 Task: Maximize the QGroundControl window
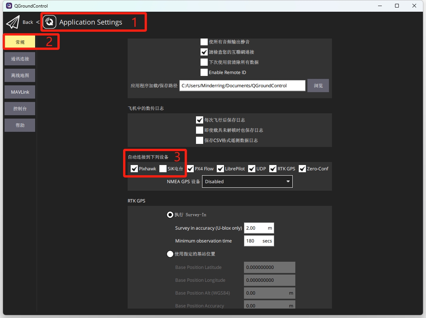(x=397, y=6)
